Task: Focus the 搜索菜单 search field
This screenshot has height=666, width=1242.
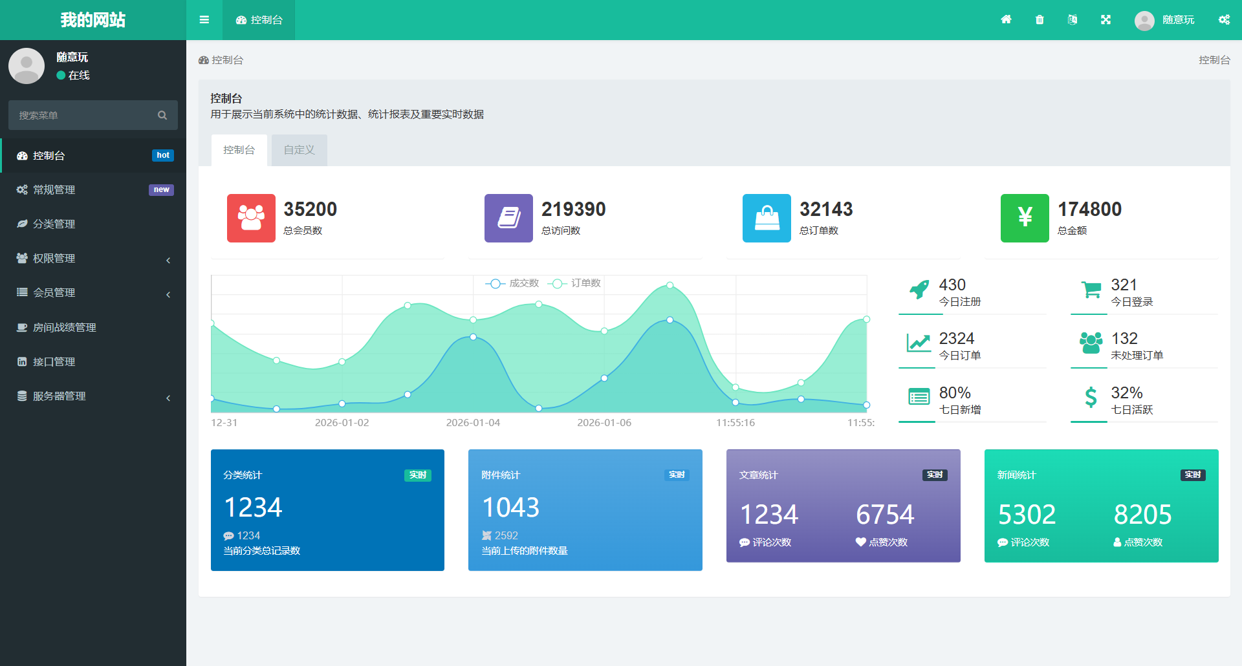Action: 84,115
